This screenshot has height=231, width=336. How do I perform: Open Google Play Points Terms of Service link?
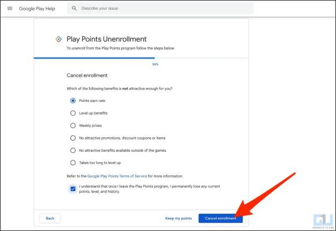[117, 176]
